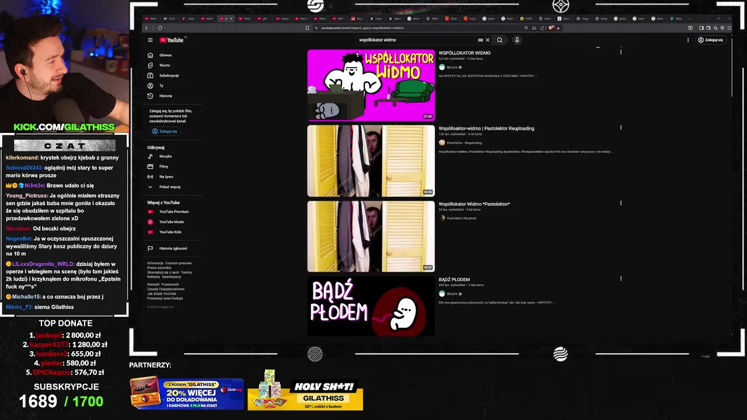Bookmark this page from address bar
The height and width of the screenshot is (420, 747).
click(x=307, y=28)
